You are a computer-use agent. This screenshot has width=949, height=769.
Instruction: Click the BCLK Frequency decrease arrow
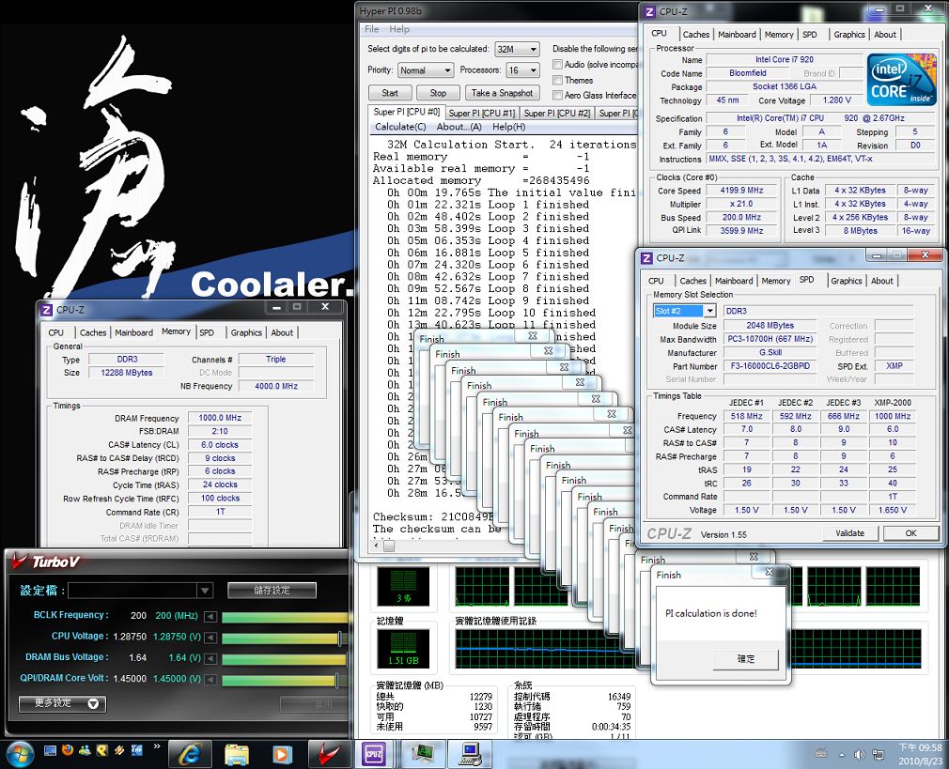(210, 617)
